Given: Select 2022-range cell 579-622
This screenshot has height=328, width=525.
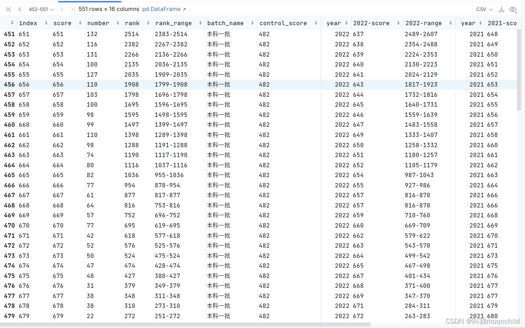Looking at the screenshot, I should [x=418, y=236].
